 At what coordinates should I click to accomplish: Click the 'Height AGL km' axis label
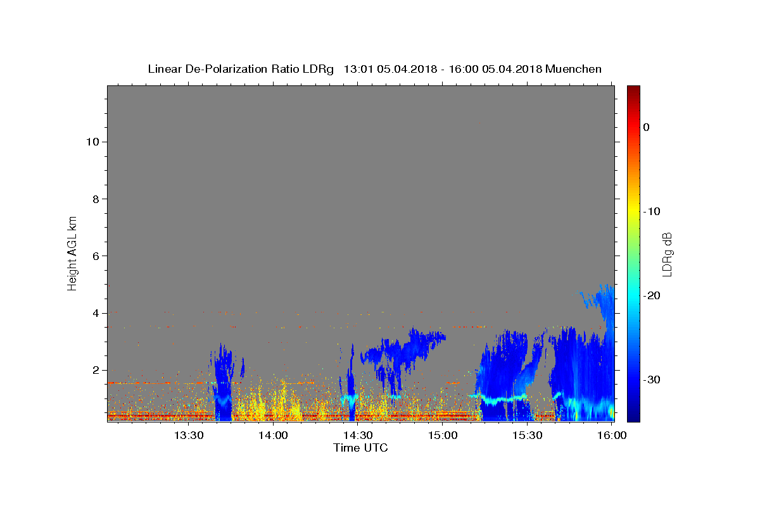pyautogui.click(x=72, y=252)
